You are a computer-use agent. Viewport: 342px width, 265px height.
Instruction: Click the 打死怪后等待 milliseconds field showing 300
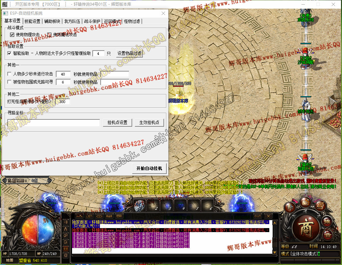tap(63, 102)
